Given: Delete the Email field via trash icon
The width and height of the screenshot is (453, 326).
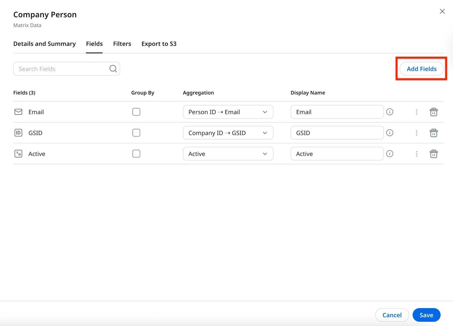Looking at the screenshot, I should coord(434,112).
